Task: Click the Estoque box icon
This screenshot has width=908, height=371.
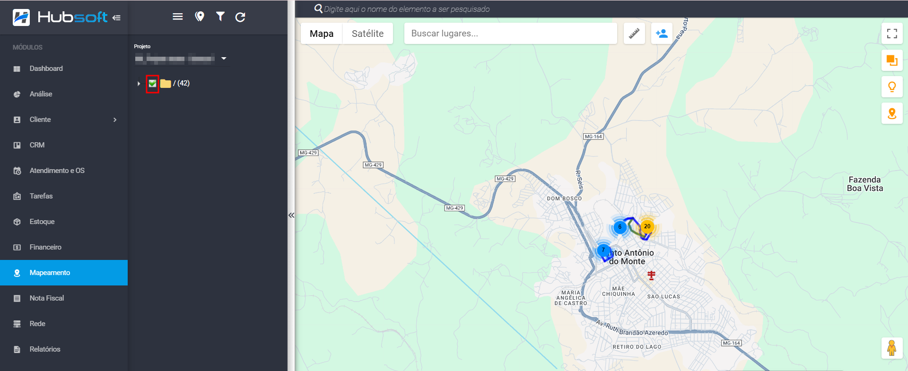Action: [x=17, y=222]
